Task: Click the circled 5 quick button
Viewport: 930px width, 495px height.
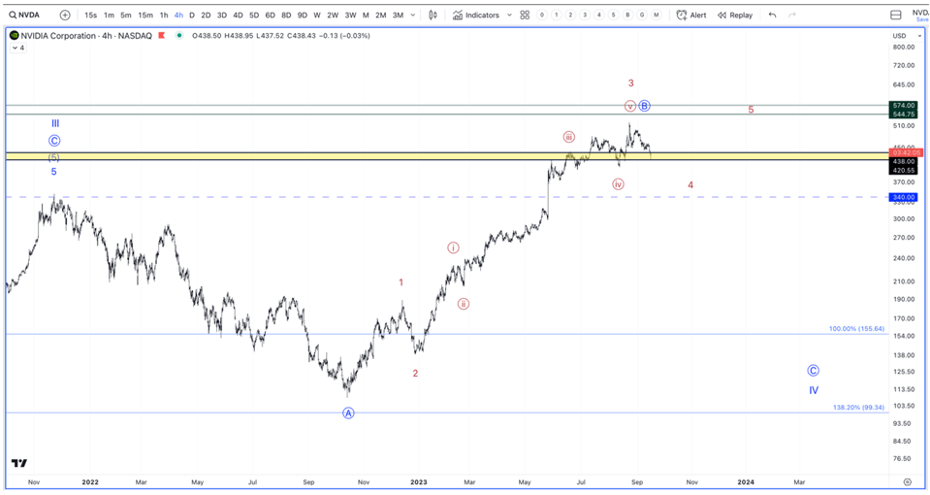Action: pos(613,15)
